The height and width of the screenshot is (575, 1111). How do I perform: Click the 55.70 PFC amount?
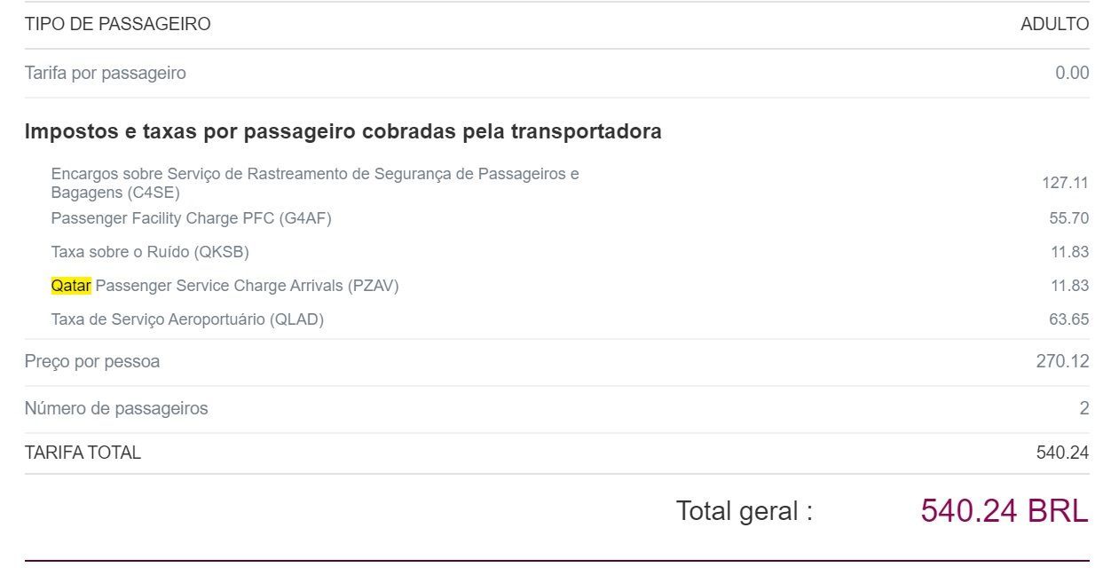(1069, 217)
